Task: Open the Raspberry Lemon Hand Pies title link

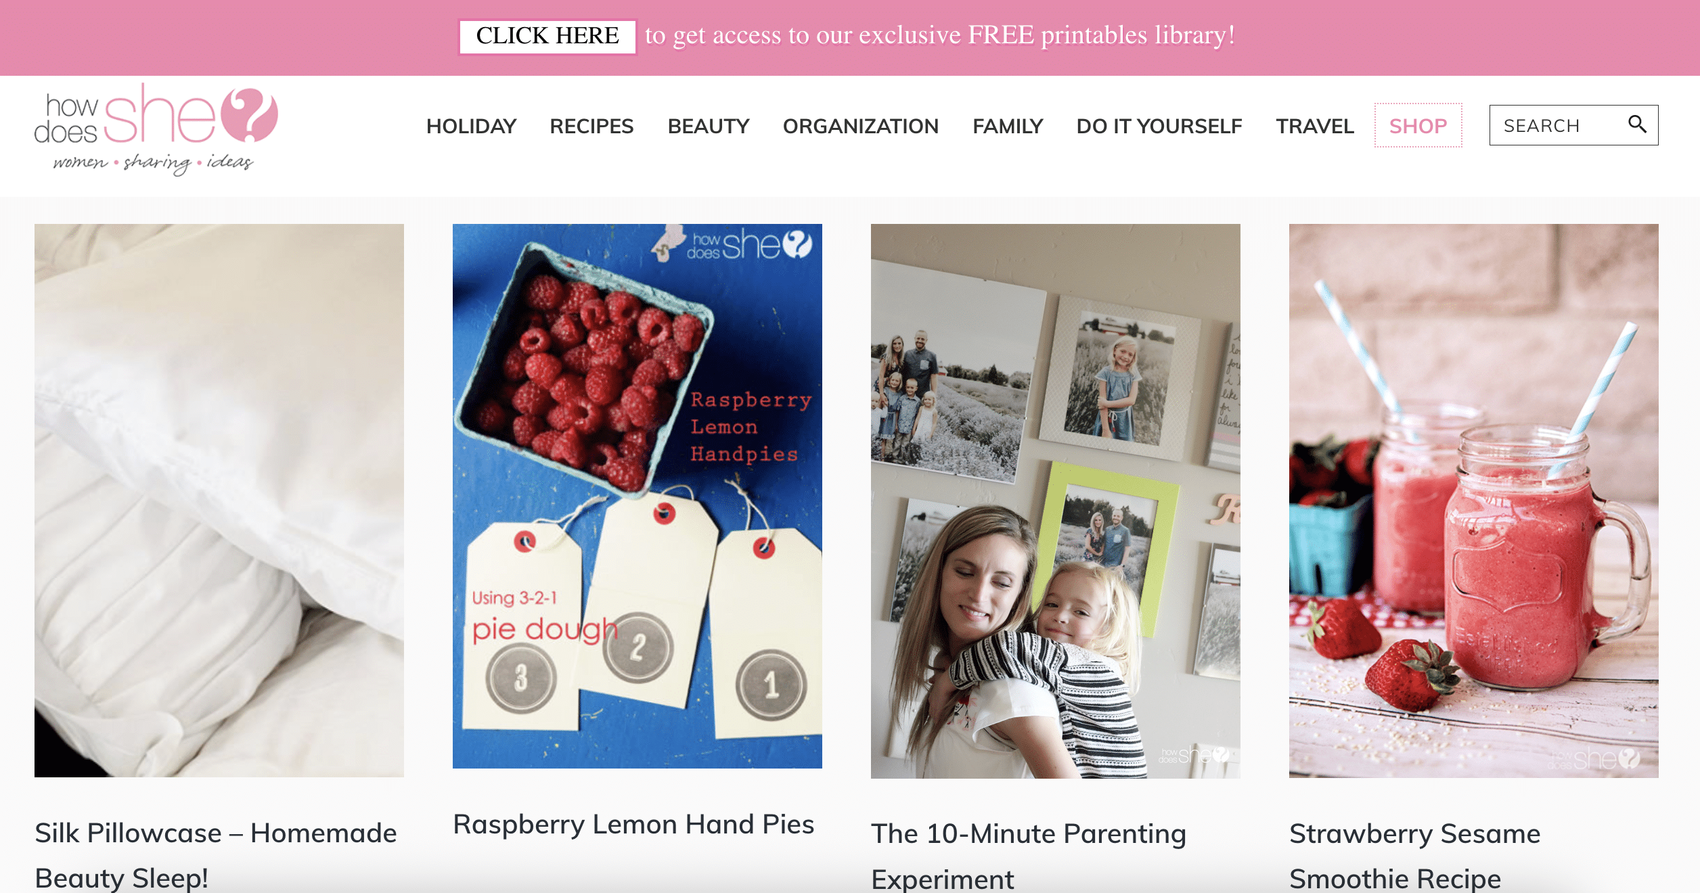Action: tap(633, 824)
